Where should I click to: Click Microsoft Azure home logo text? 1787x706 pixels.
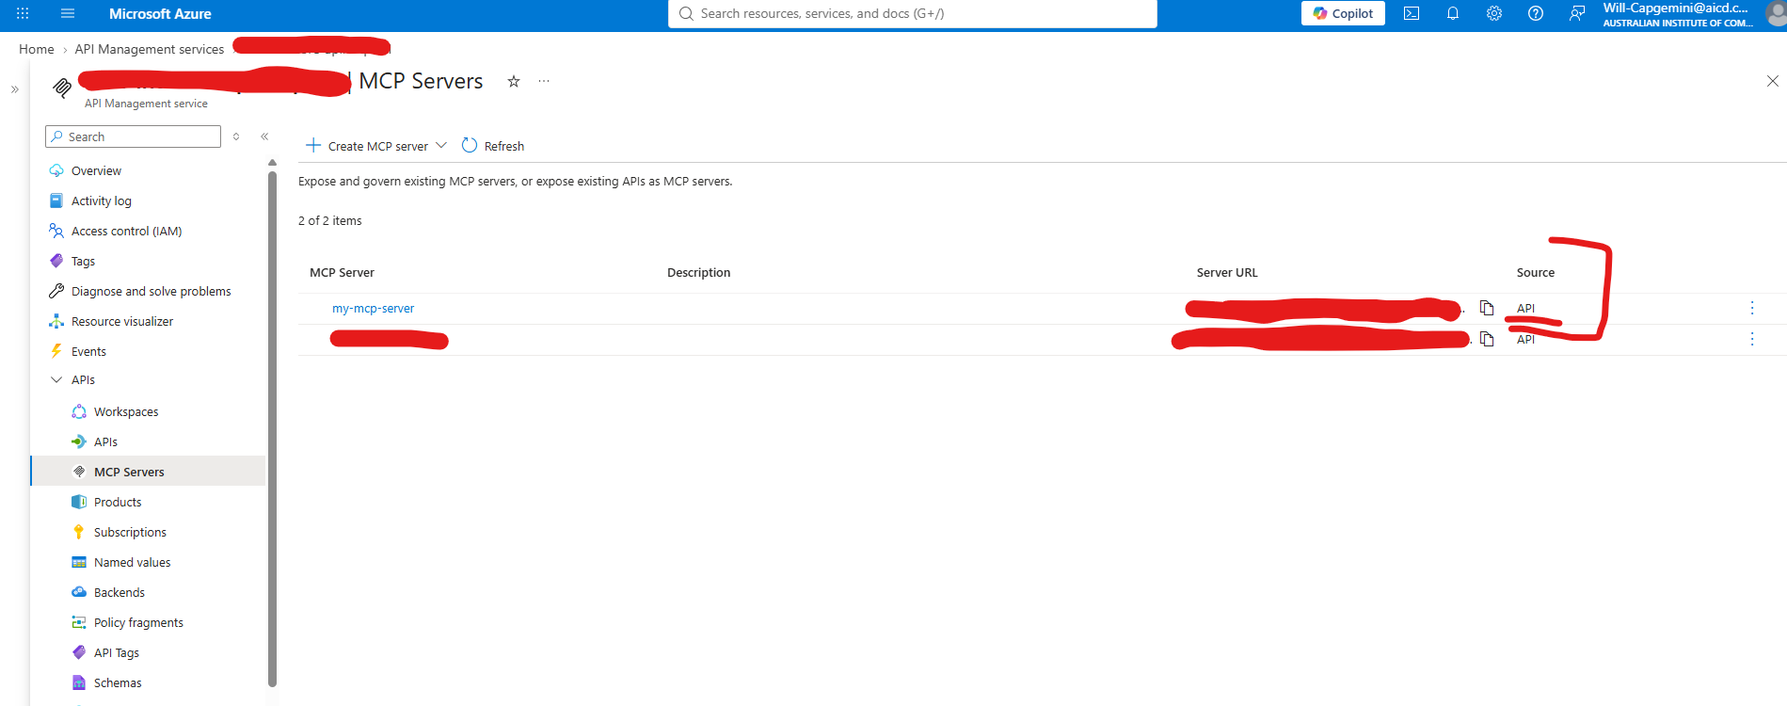[160, 14]
